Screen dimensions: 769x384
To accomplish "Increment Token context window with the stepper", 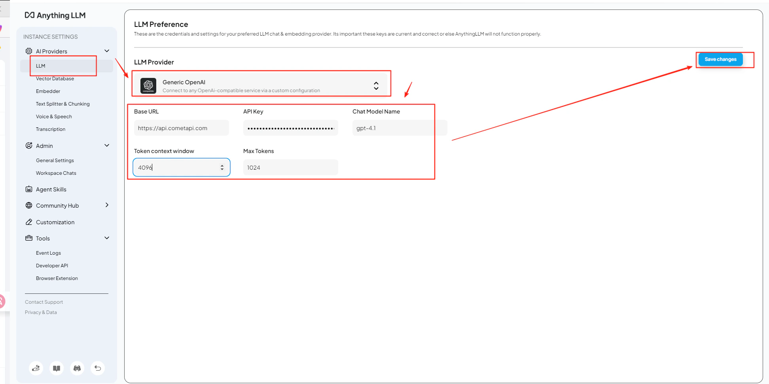I will pos(222,165).
